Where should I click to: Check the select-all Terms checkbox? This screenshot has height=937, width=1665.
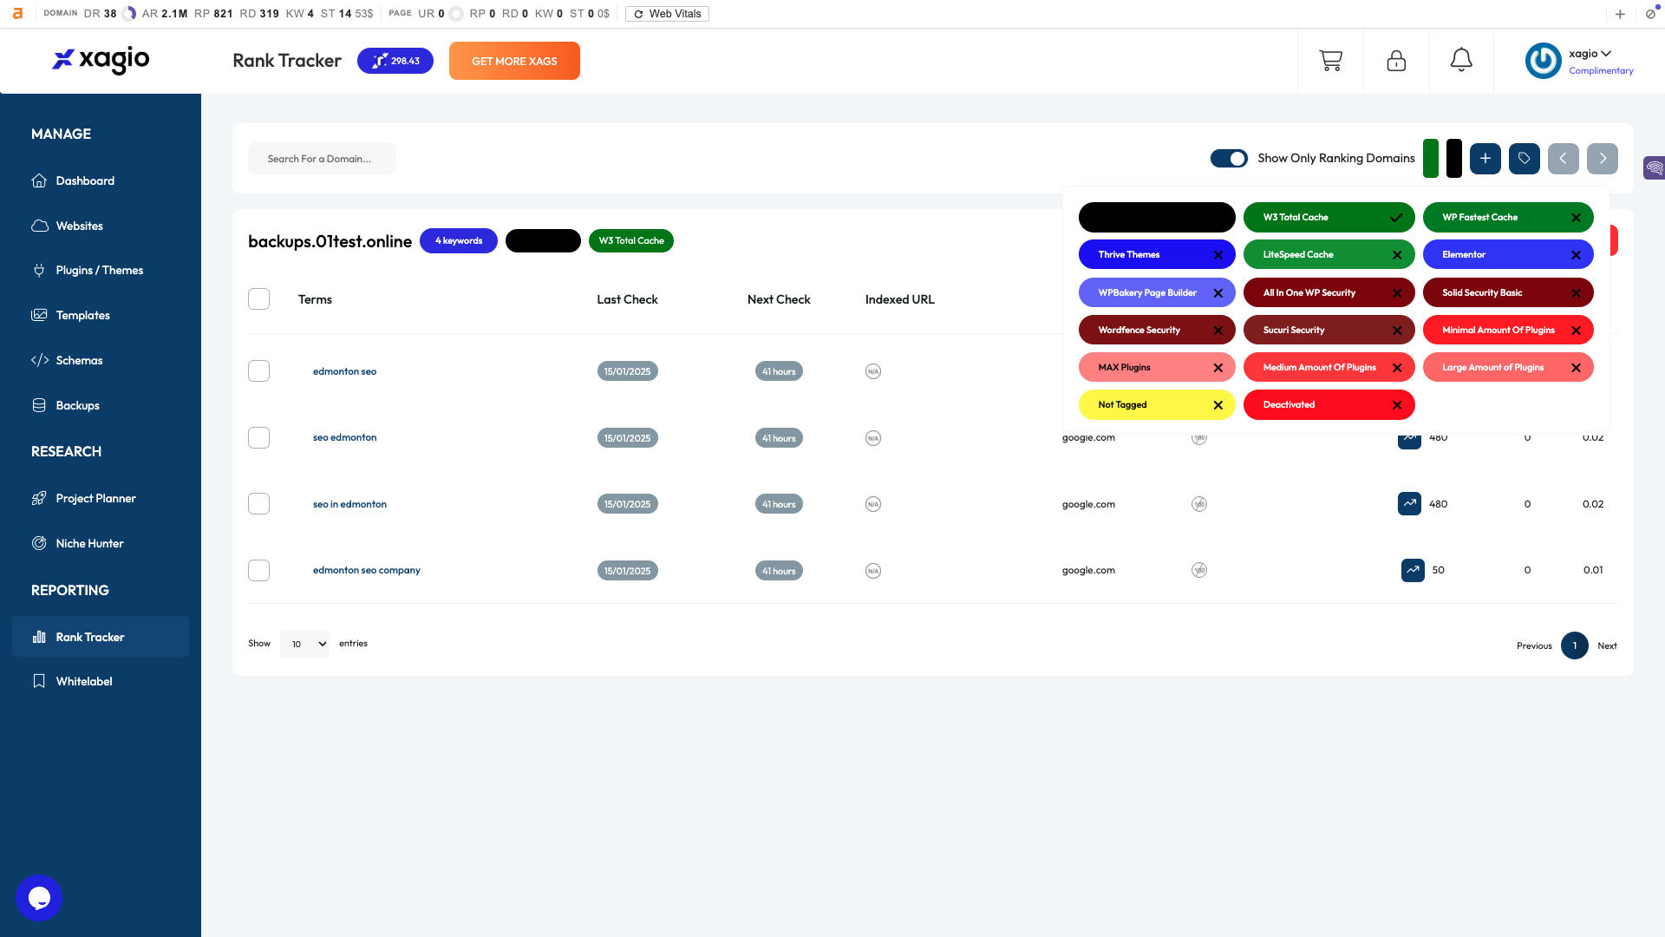[x=258, y=298]
